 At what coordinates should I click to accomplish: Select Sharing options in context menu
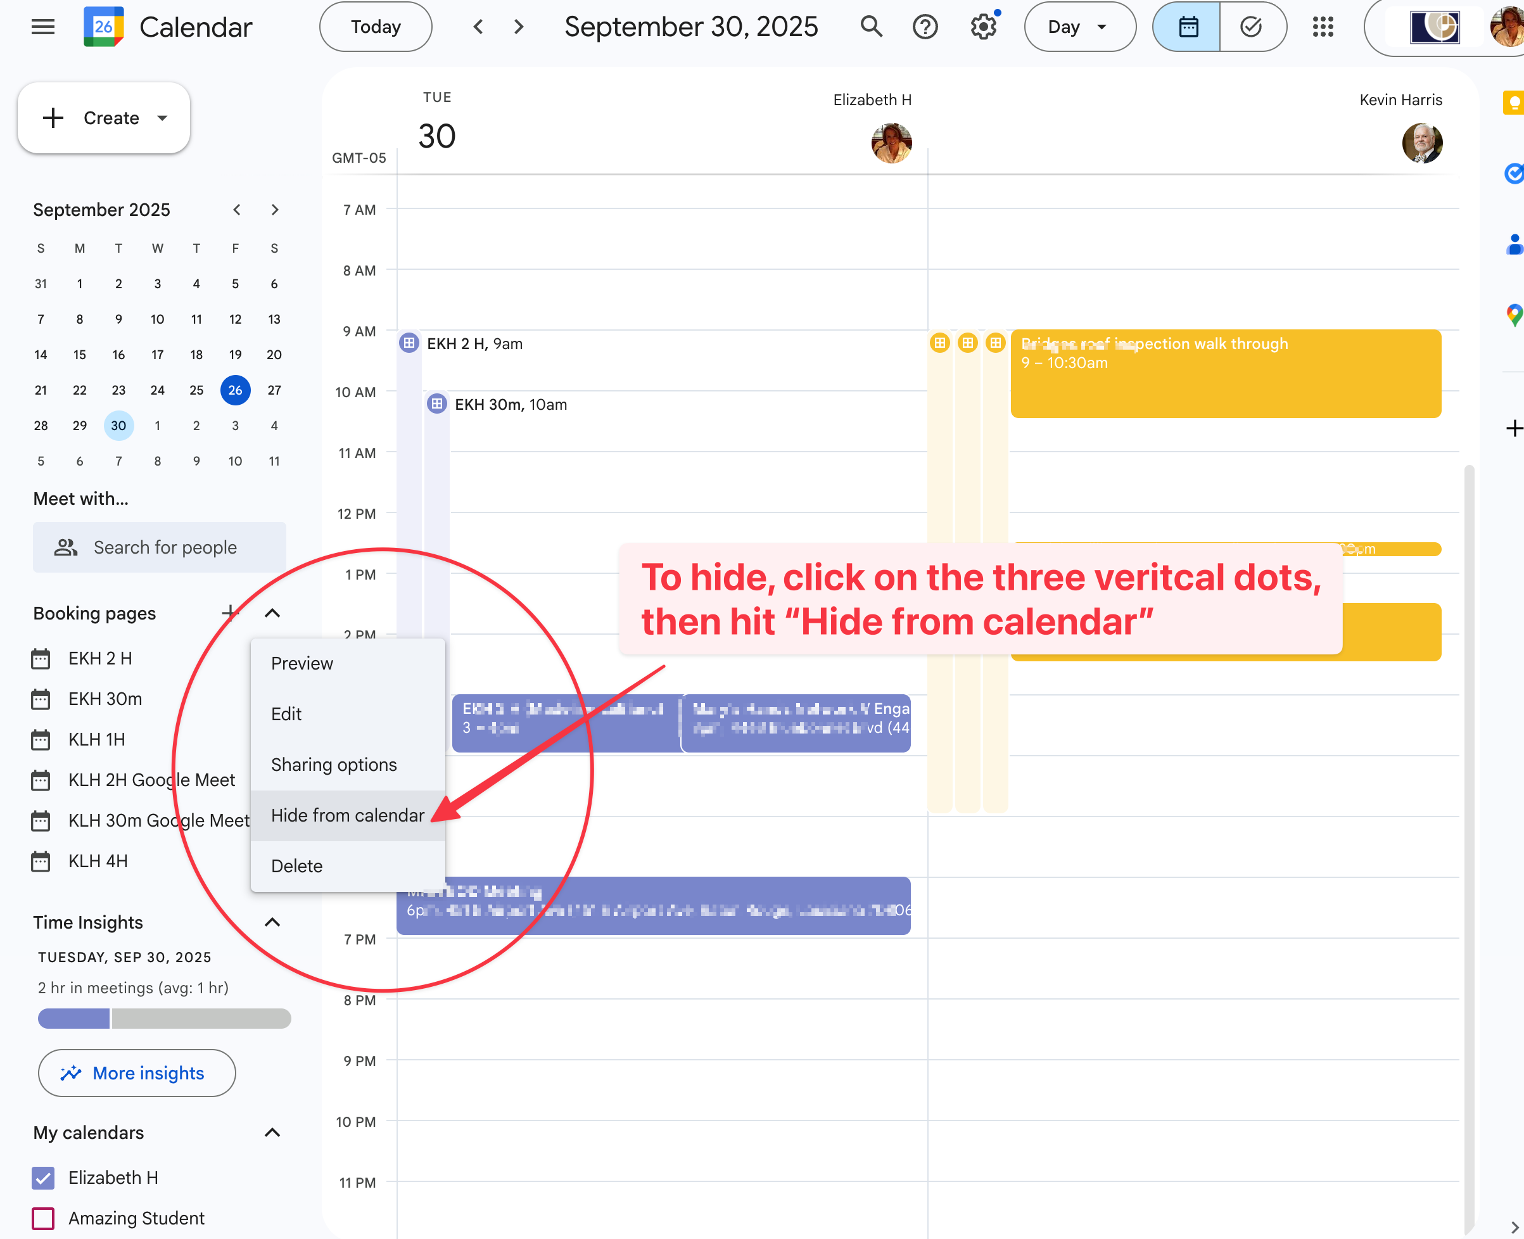(333, 765)
